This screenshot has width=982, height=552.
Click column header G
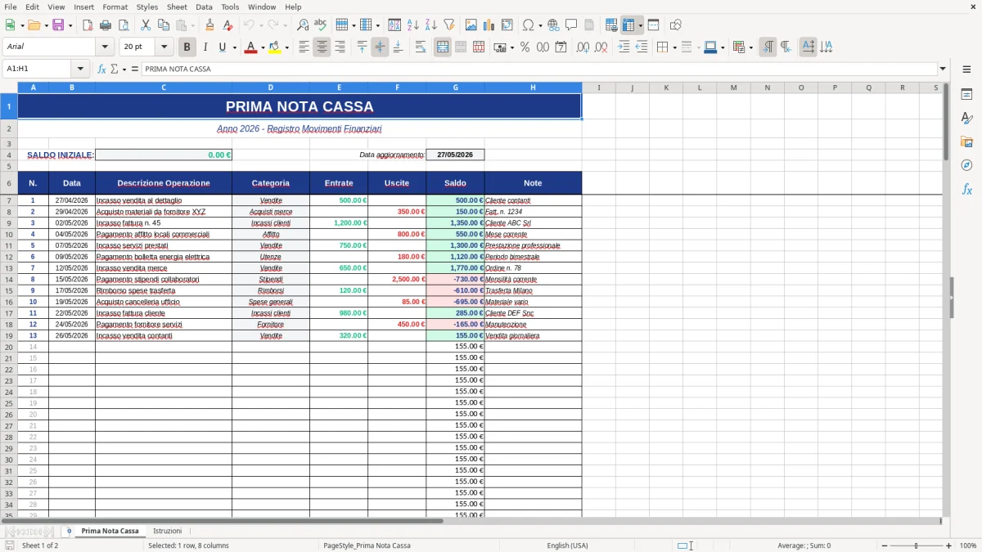[x=455, y=88]
